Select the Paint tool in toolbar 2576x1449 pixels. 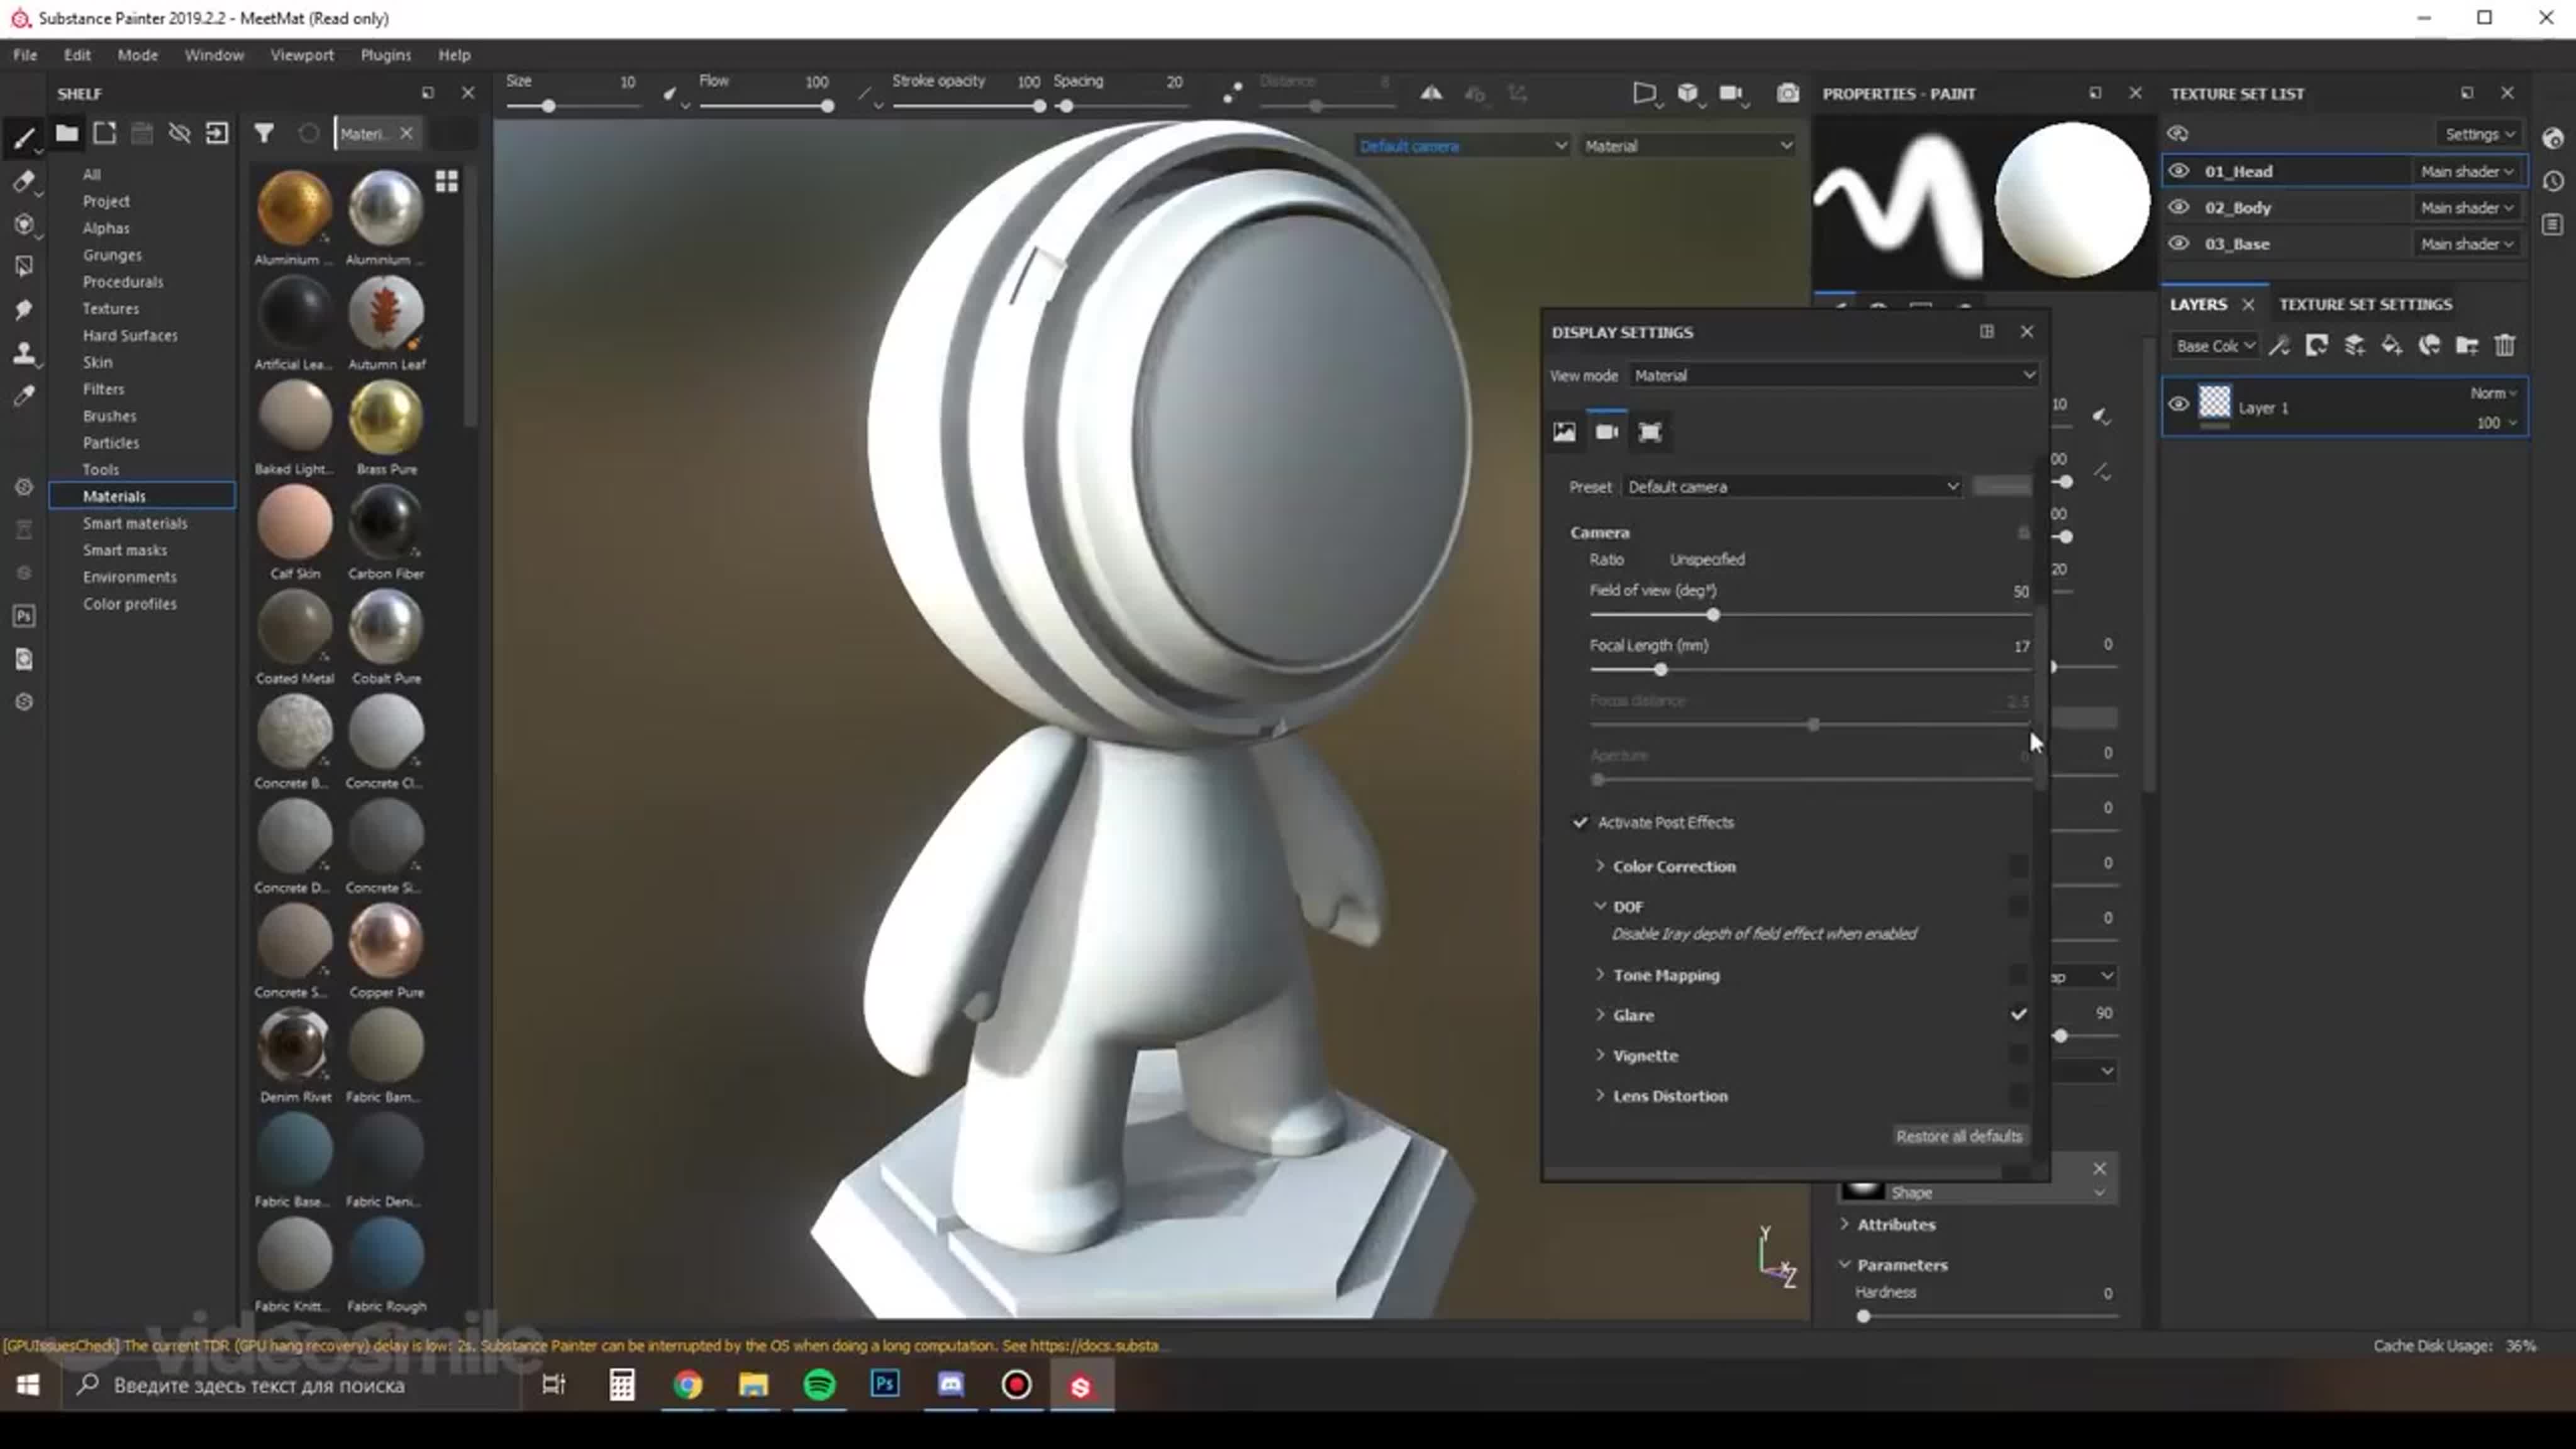pyautogui.click(x=23, y=138)
